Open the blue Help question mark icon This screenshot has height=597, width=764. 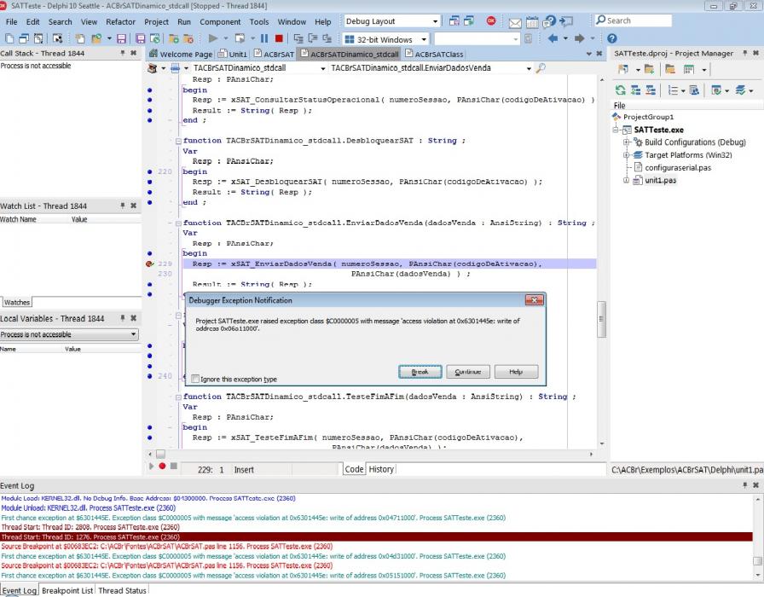point(612,38)
